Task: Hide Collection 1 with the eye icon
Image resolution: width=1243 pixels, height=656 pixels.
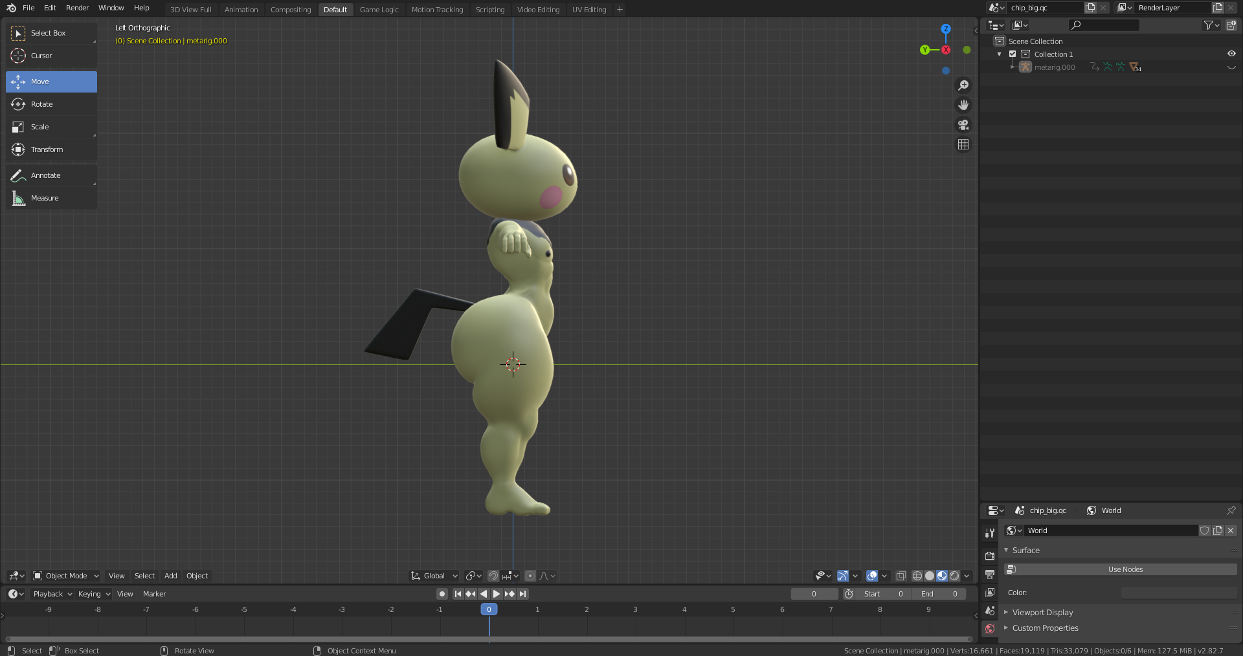Action: point(1231,54)
